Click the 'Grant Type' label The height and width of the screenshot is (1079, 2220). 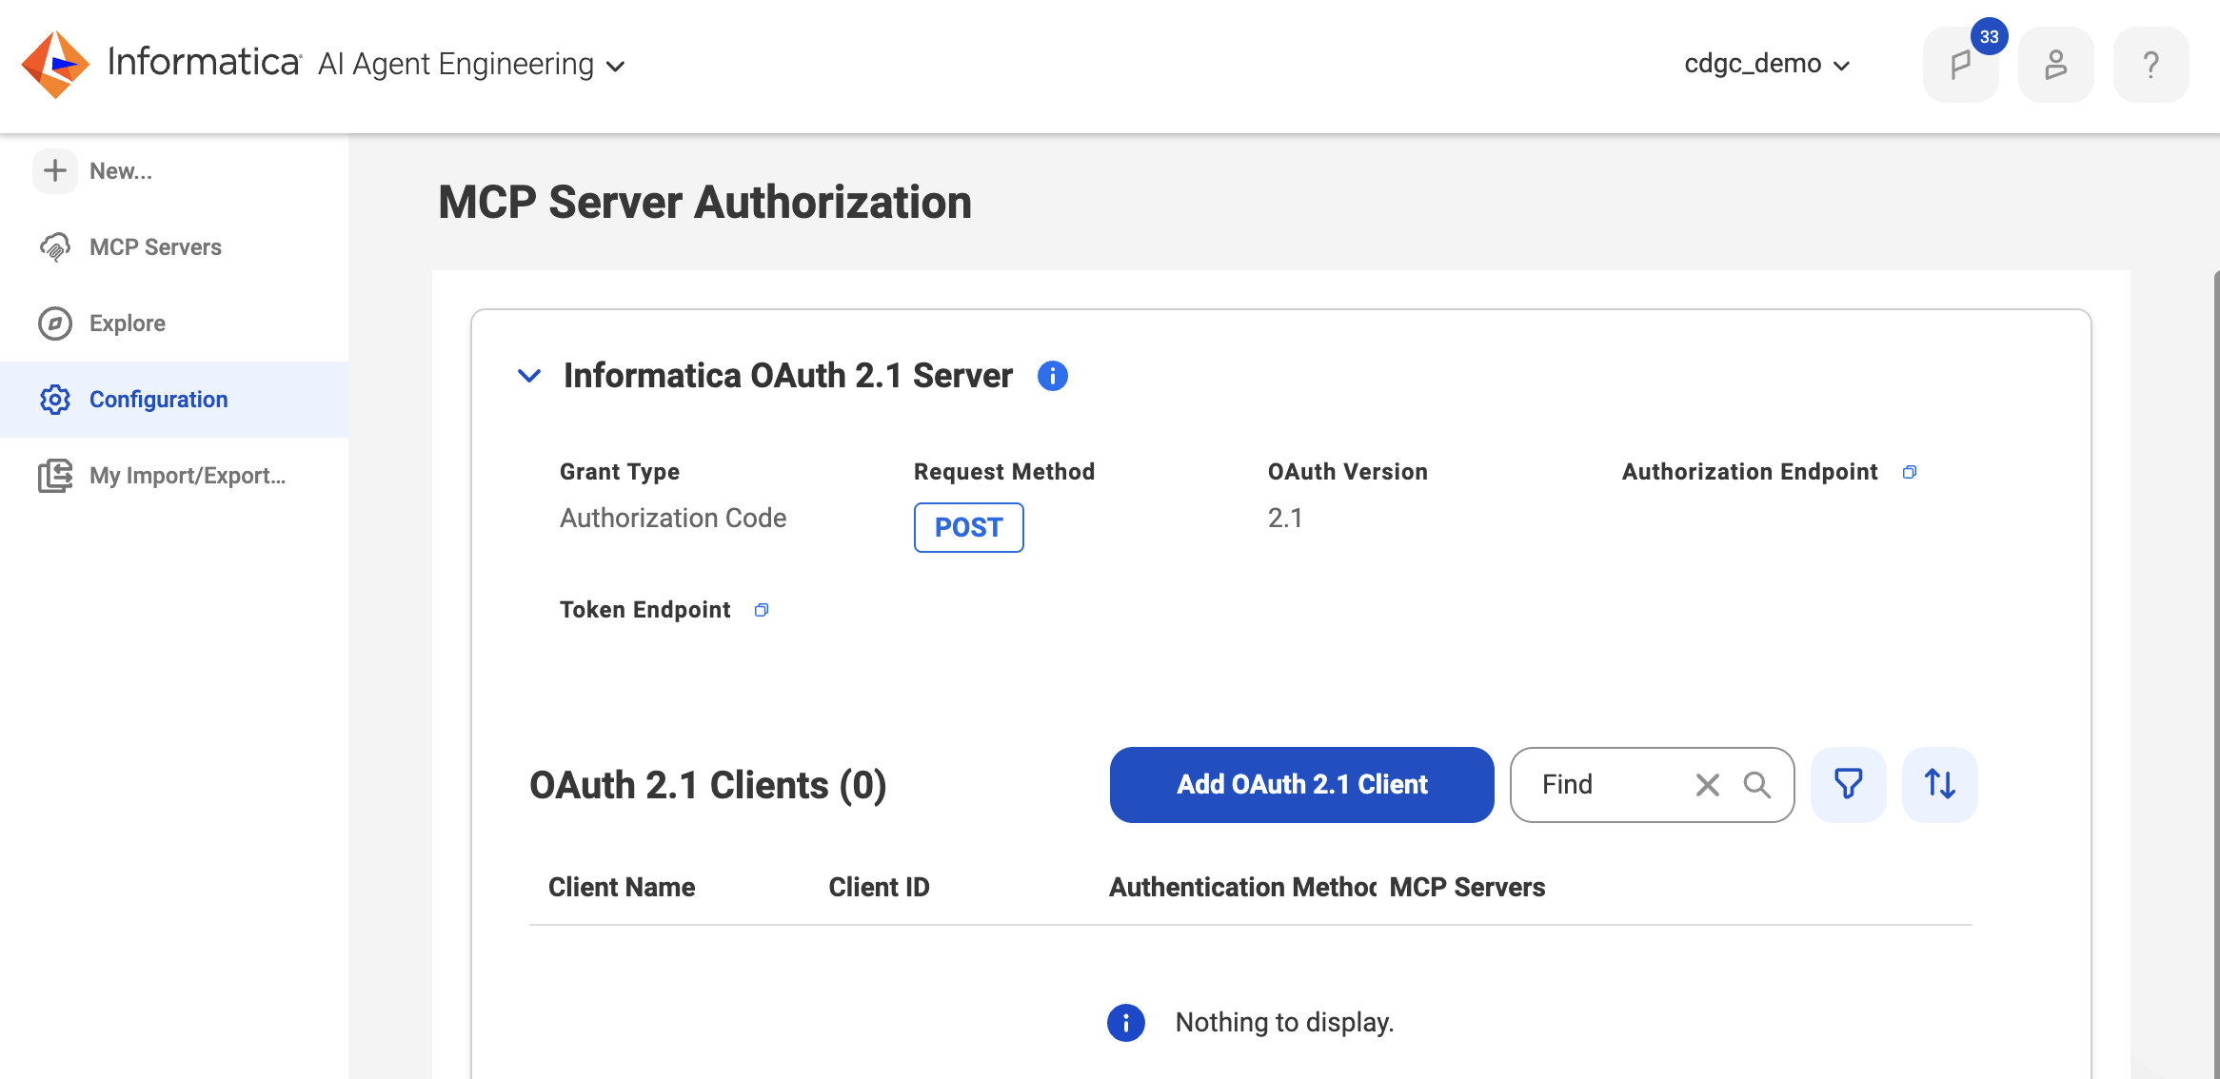[x=620, y=472]
